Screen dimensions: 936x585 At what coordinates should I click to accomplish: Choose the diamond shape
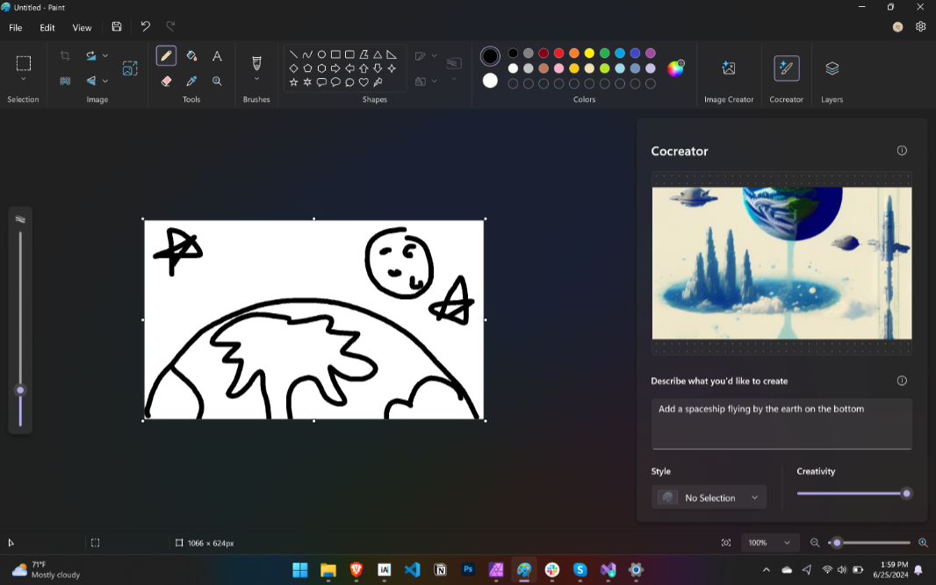coord(293,68)
